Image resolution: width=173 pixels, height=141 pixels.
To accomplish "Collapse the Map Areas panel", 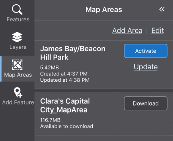I will (162, 9).
